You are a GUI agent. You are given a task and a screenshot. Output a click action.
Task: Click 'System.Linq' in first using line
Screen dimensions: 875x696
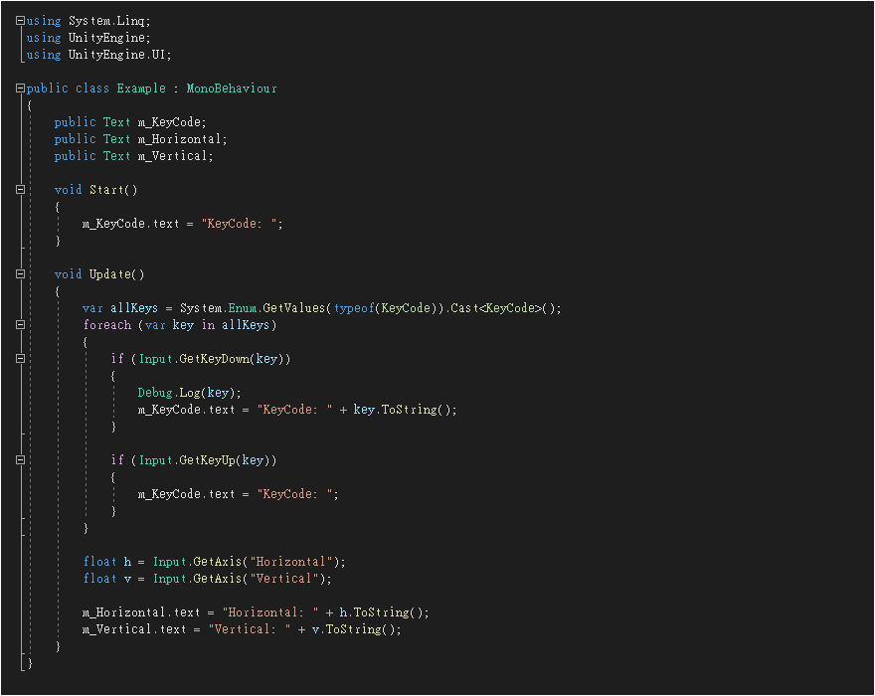pos(107,21)
